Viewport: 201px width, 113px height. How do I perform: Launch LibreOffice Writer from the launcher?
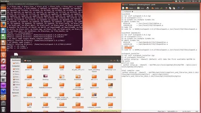click(x=3, y=31)
